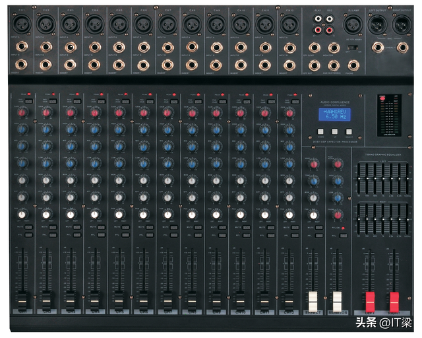Image resolution: width=422 pixels, height=338 pixels.
Task: Click the CH5 MON send knob
Action: click(x=119, y=180)
